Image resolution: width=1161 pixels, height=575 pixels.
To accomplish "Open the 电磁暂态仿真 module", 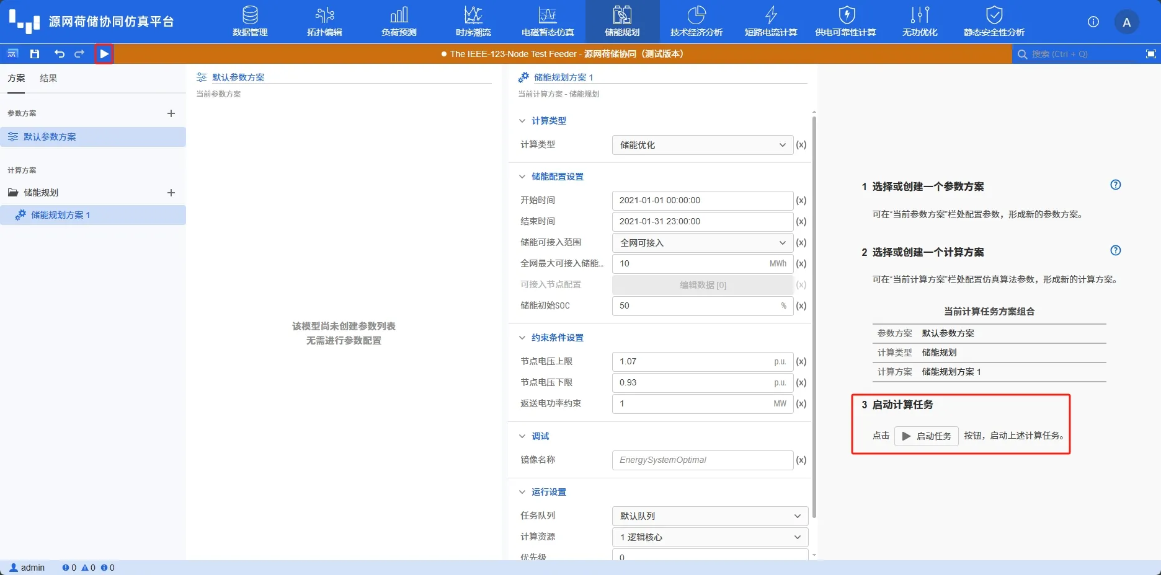I will (x=548, y=22).
